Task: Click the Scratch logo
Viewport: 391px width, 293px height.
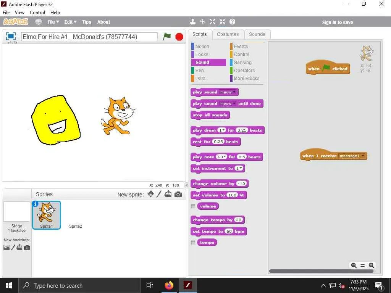Action: (x=15, y=22)
